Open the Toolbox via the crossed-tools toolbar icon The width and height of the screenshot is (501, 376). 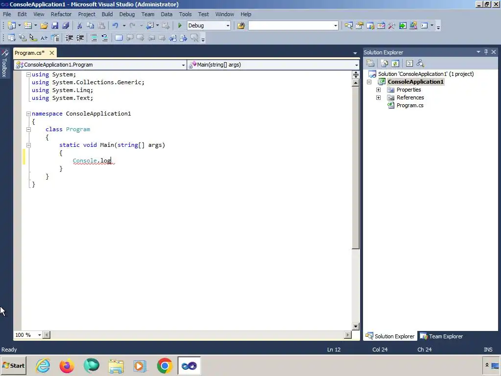pos(392,25)
